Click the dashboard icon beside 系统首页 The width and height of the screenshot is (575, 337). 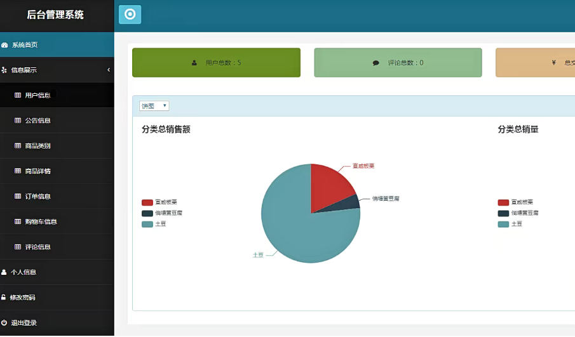tap(5, 45)
